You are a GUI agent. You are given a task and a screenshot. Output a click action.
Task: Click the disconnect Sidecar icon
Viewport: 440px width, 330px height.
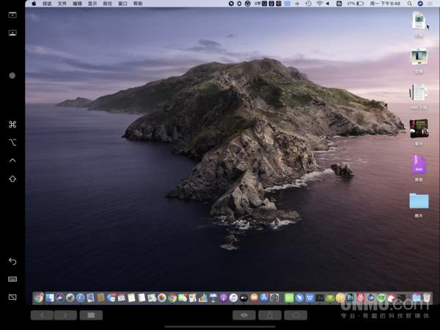(x=12, y=297)
